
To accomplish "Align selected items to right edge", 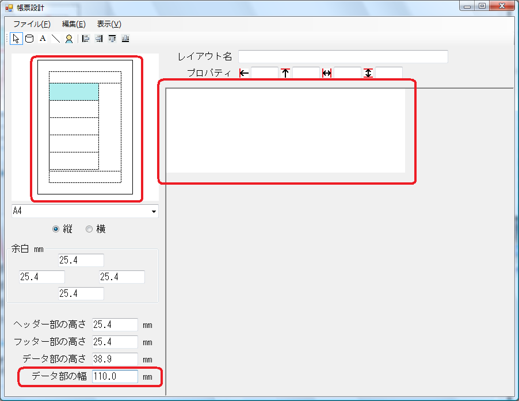I will [99, 39].
